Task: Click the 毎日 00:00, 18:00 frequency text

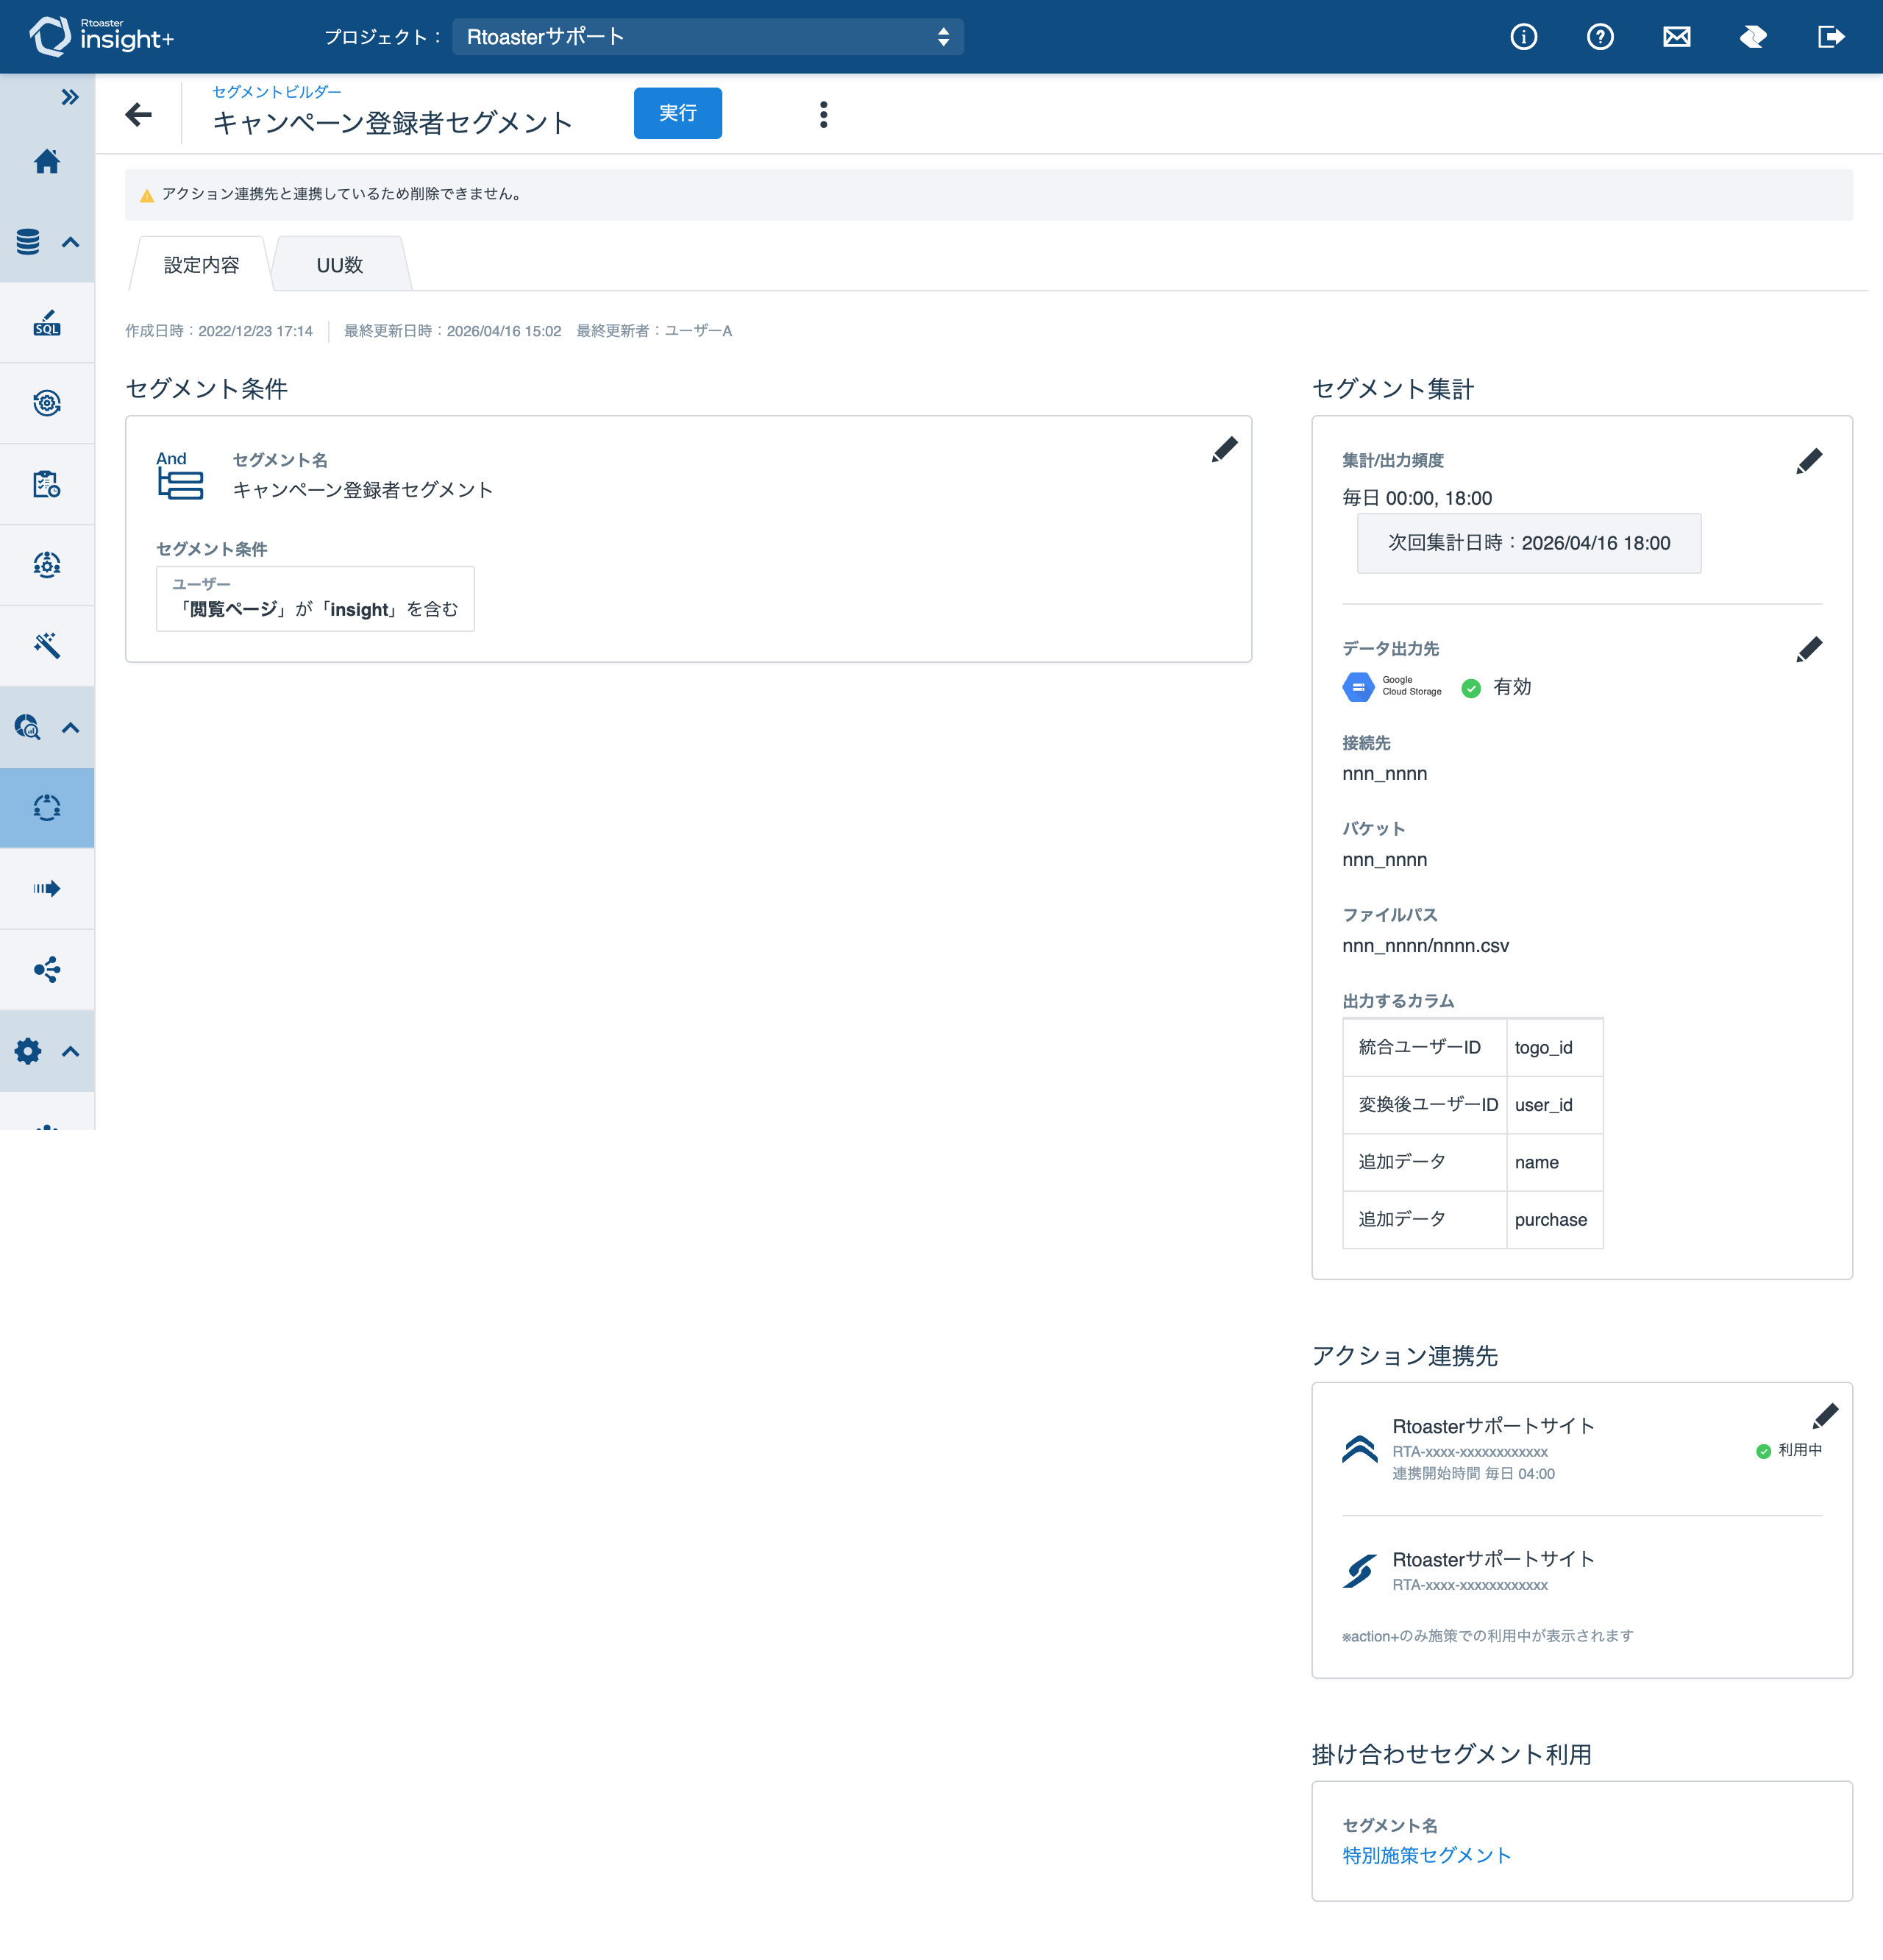Action: (1416, 498)
